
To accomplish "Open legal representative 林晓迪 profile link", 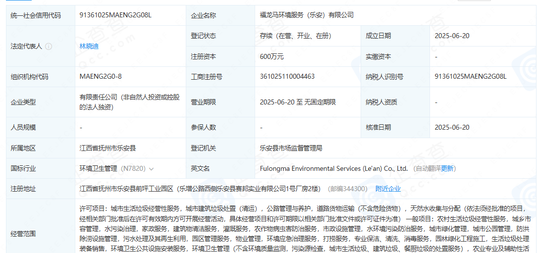I will point(89,46).
